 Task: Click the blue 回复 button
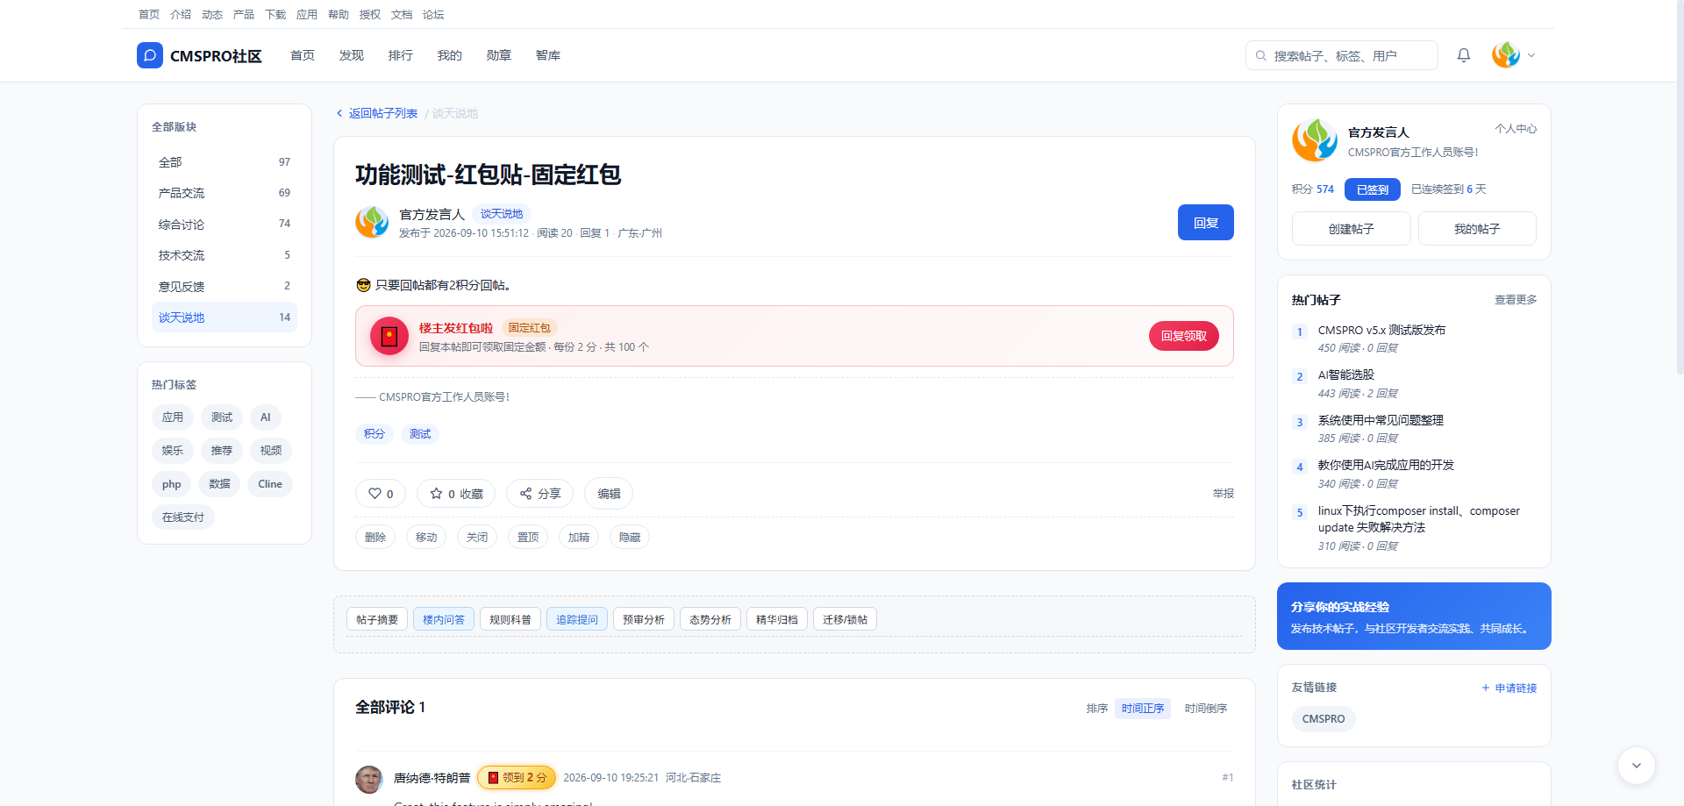1206,222
